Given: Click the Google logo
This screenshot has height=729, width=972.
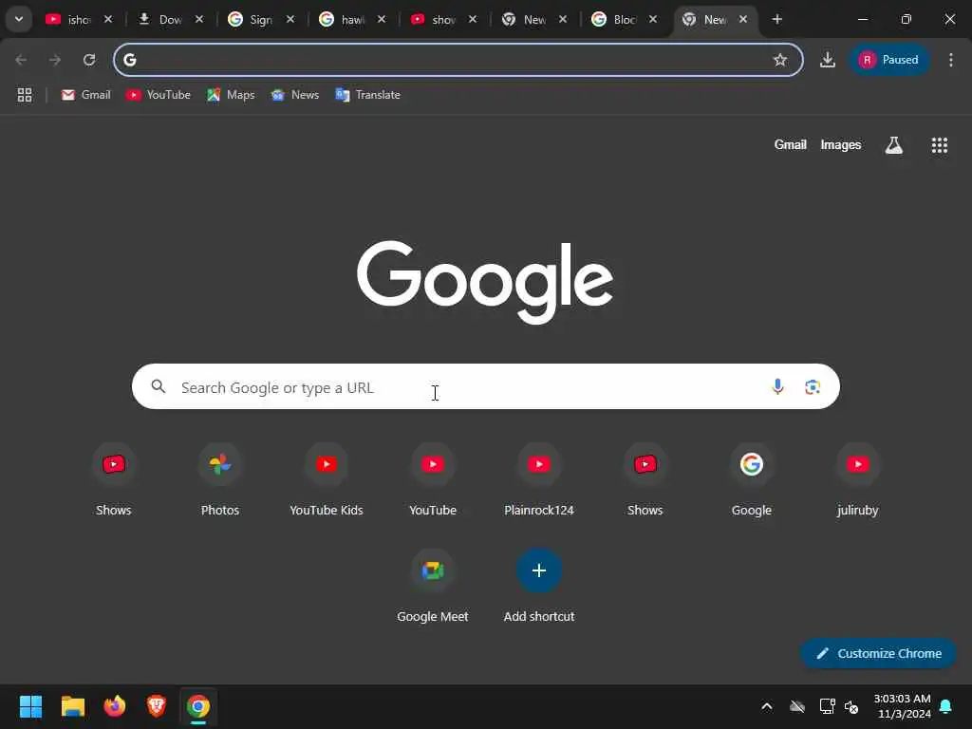Looking at the screenshot, I should (x=485, y=282).
